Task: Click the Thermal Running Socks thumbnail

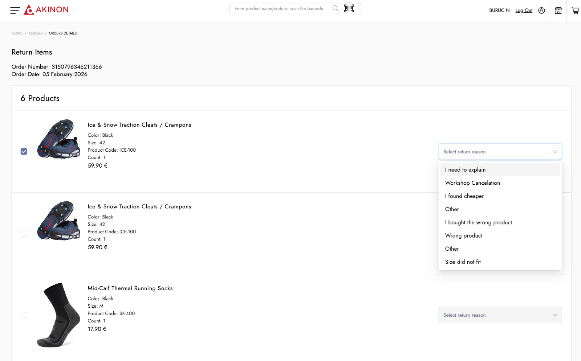Action: 58,315
